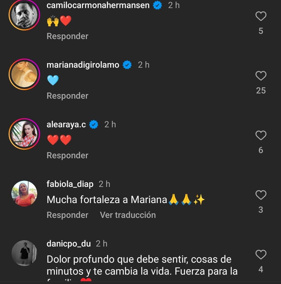Viewport: 281px width, 284px height.
Task: View alearaya.c's profile picture story
Action: click(24, 134)
